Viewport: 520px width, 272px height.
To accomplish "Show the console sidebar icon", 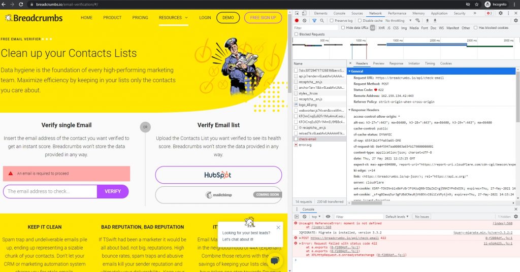I will (x=297, y=217).
